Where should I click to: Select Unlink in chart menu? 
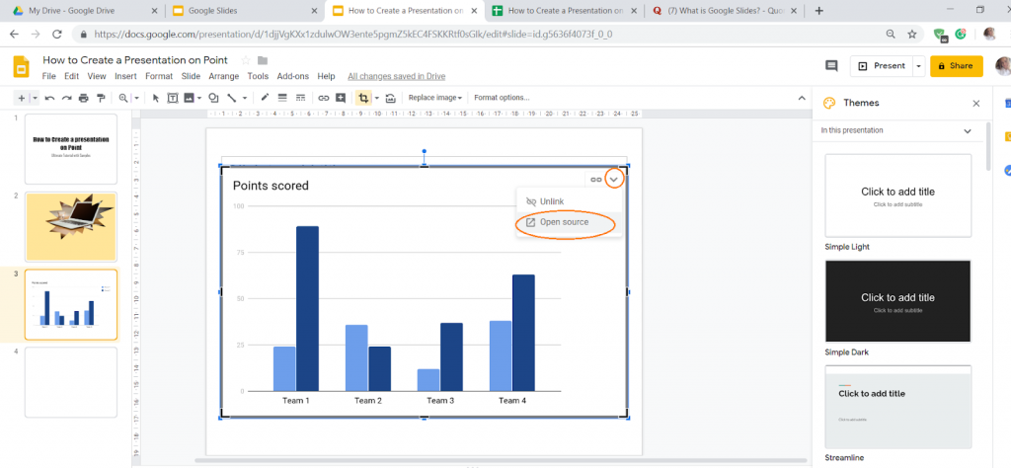coord(551,201)
